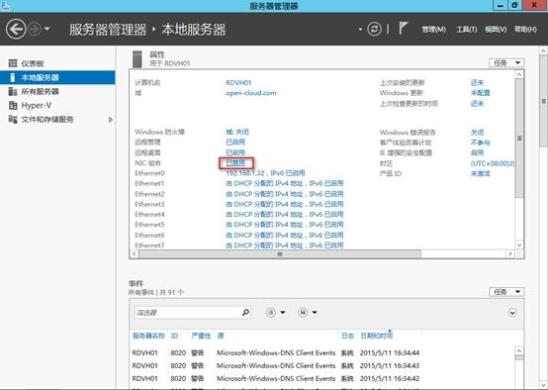Open Ethernet0 192.168.1.32 address link
The image size is (548, 390).
pos(265,173)
